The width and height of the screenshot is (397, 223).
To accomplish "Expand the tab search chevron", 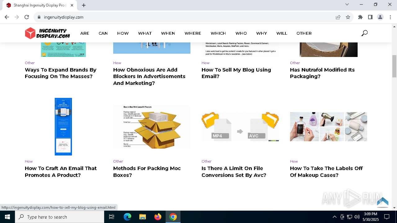I will click(347, 4).
